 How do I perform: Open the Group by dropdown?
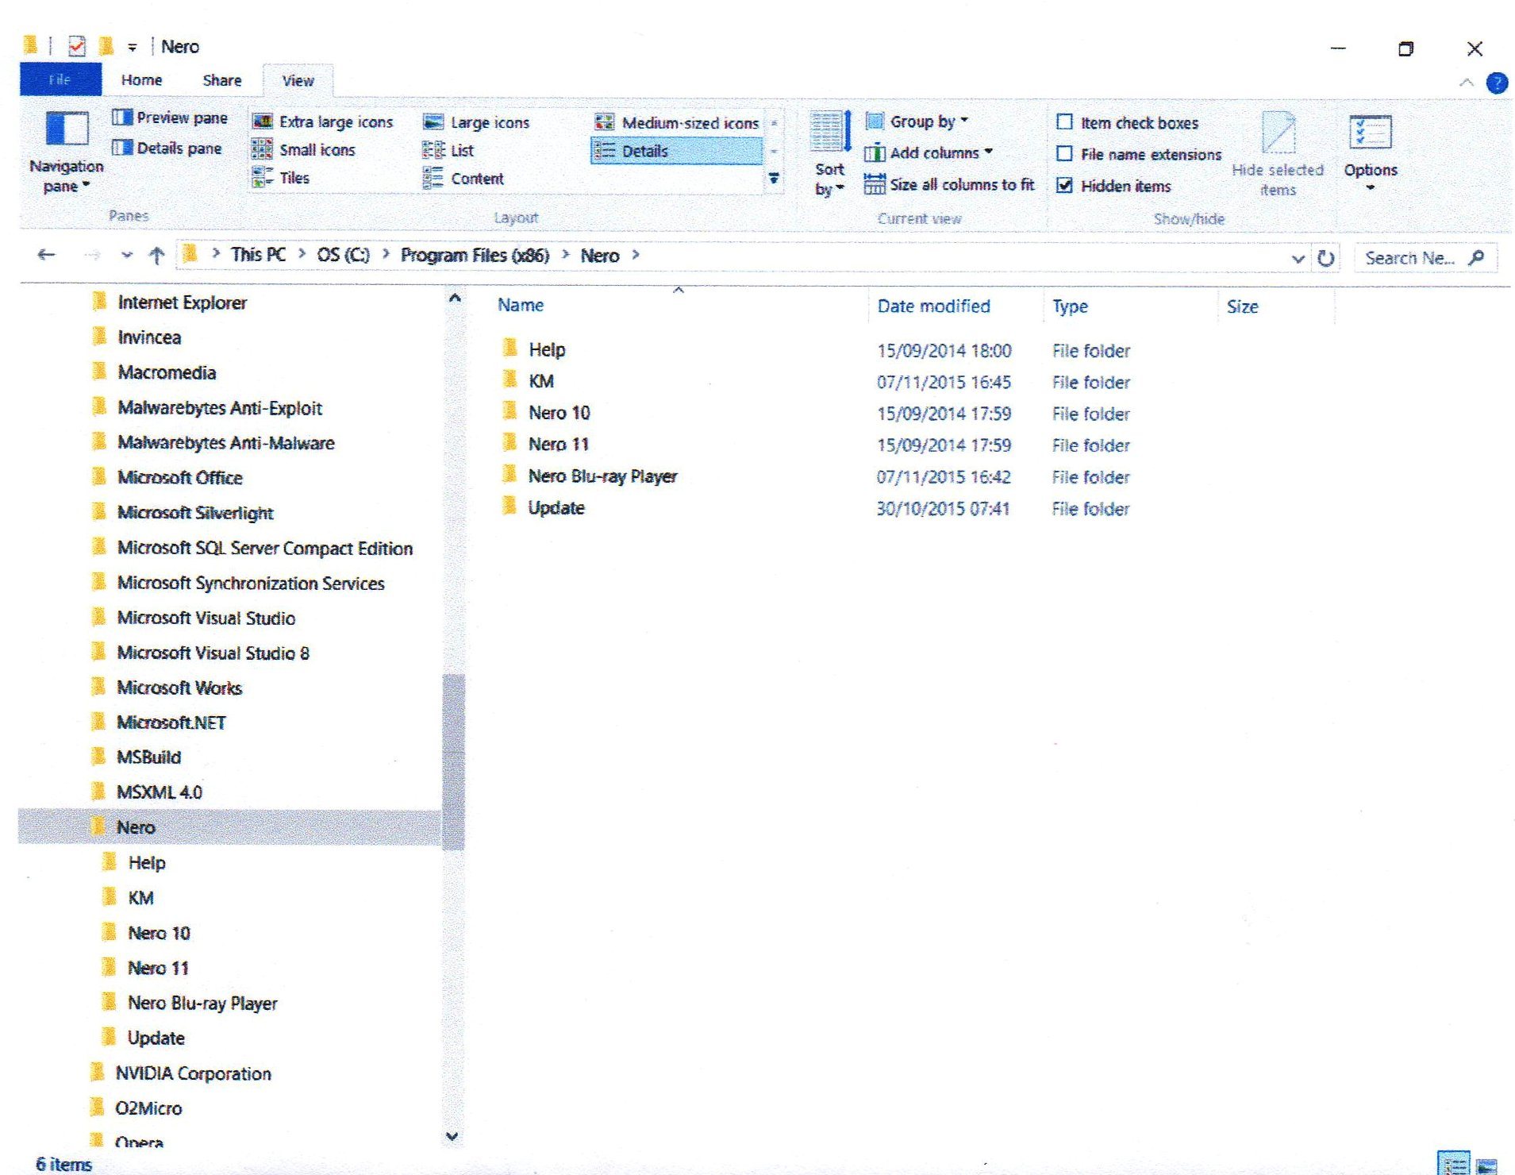pos(917,121)
